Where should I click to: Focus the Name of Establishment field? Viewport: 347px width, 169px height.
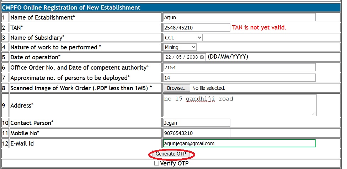coord(239,17)
